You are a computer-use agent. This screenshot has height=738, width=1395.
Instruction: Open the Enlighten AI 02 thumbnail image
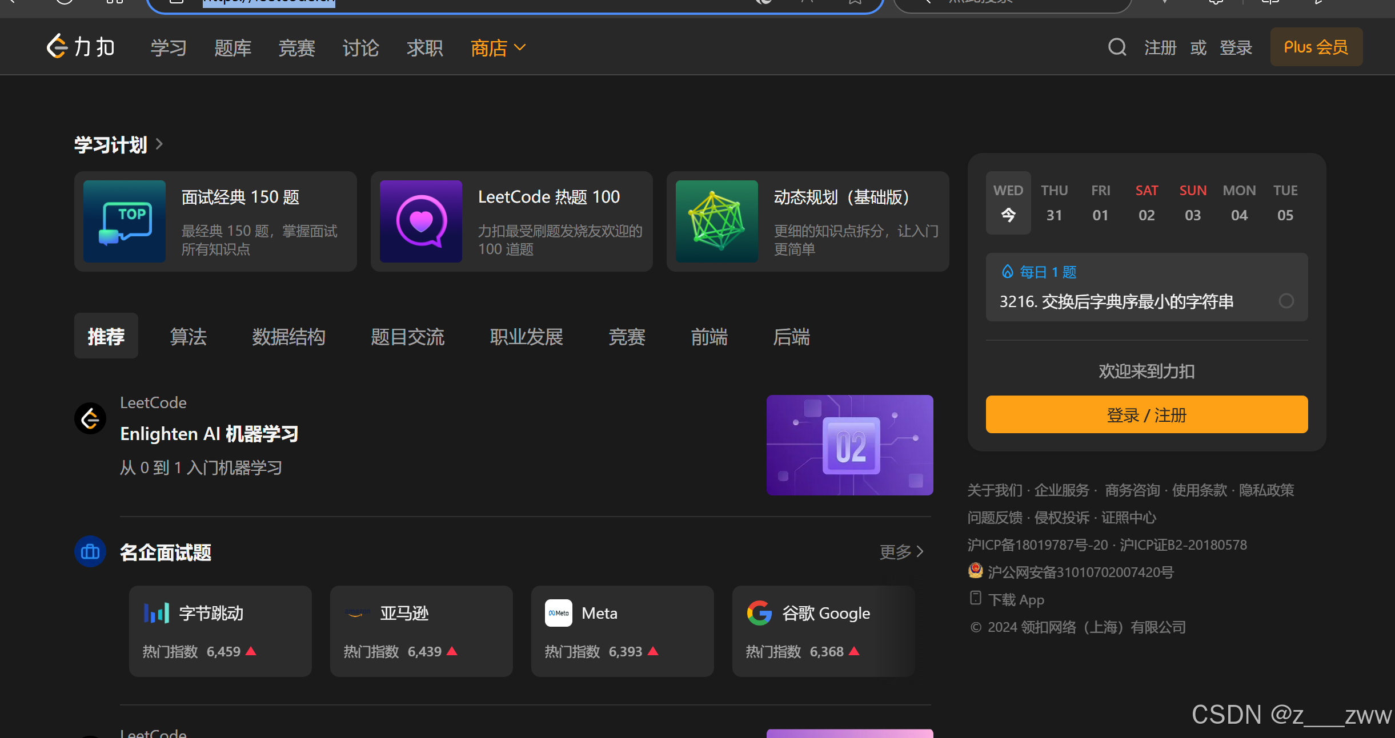pyautogui.click(x=849, y=445)
